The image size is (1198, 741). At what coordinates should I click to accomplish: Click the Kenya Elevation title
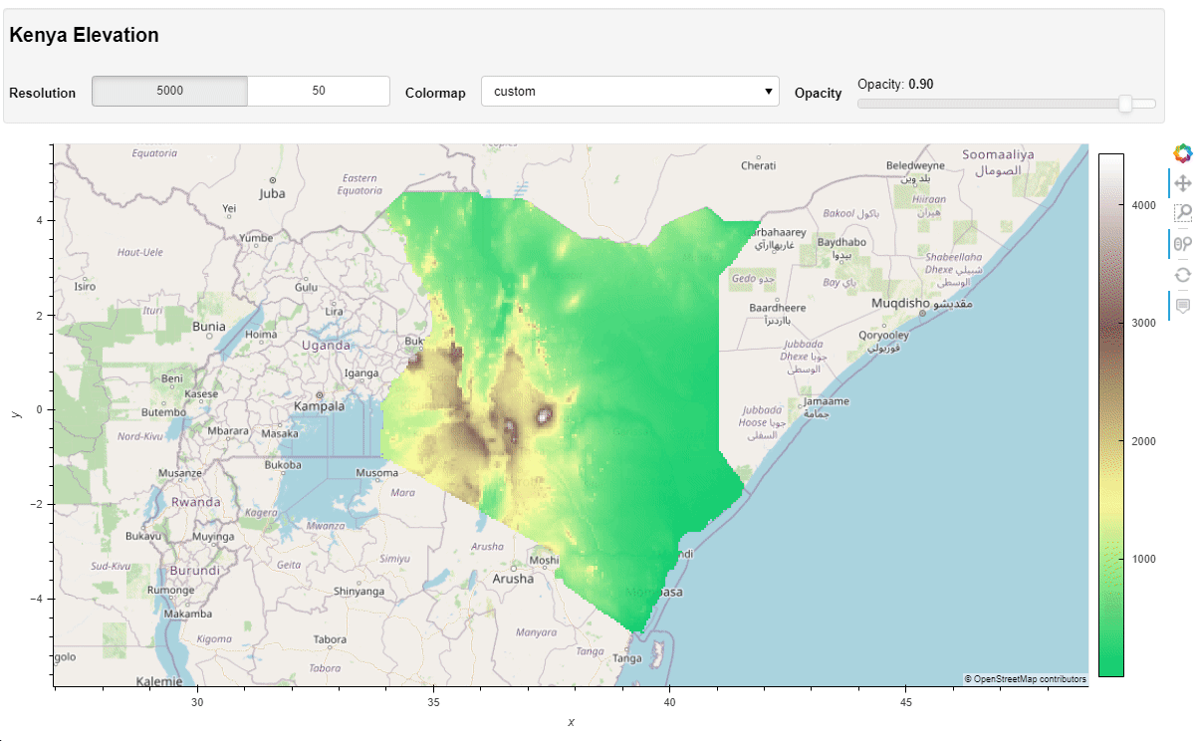coord(85,35)
